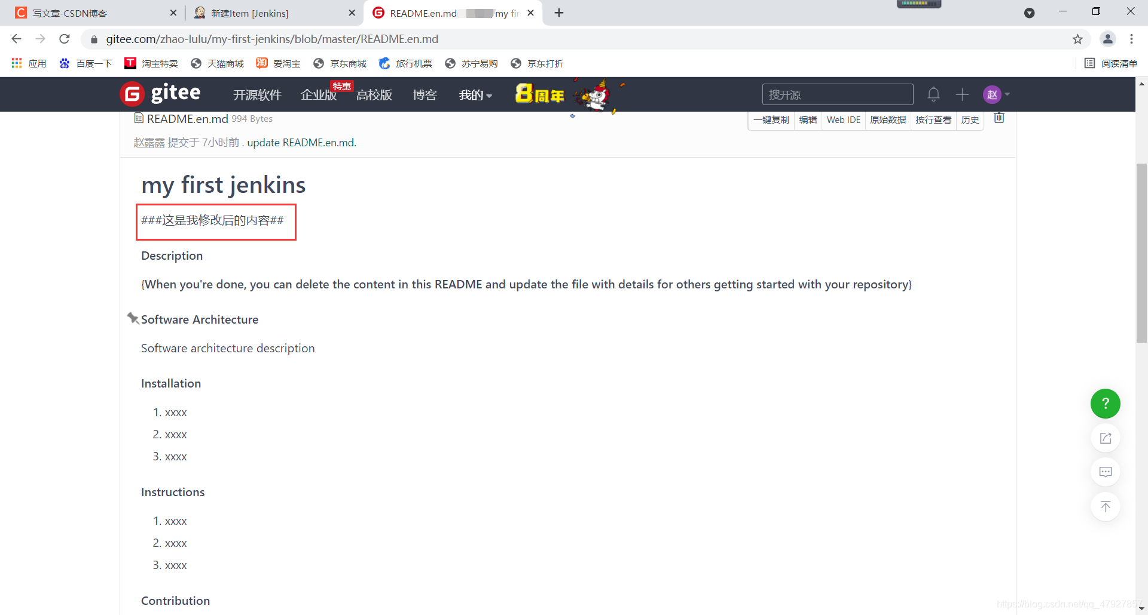Viewport: 1148px width, 615px height.
Task: Click the 按行查看 blame button
Action: (x=933, y=119)
